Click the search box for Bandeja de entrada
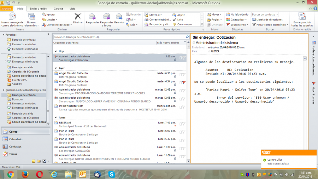Image resolution: width=318 pixels, height=179 pixels. pos(119,37)
